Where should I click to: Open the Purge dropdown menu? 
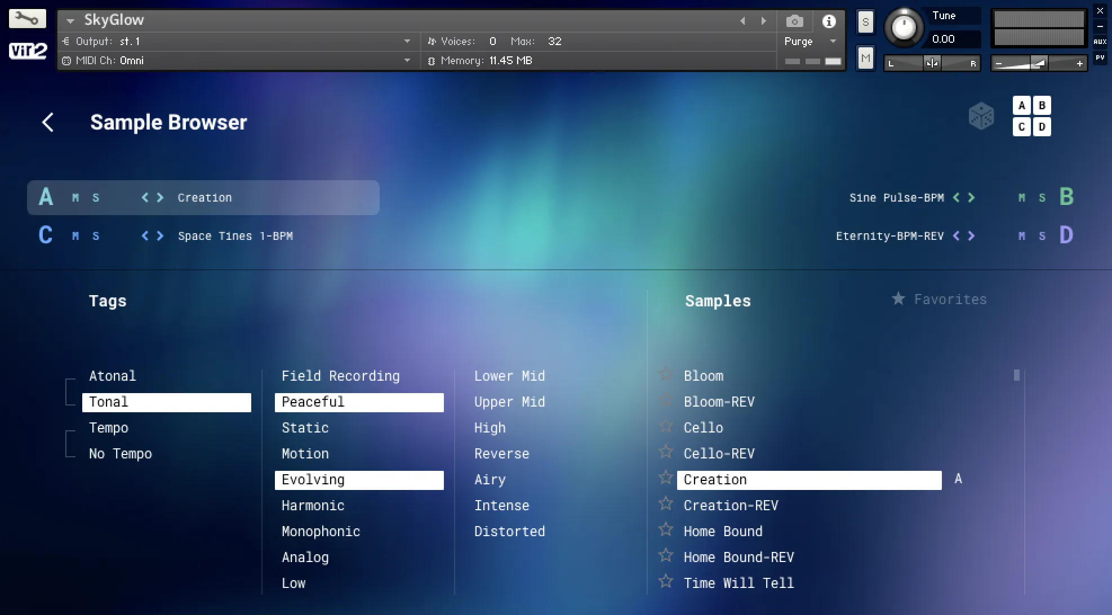(x=833, y=41)
